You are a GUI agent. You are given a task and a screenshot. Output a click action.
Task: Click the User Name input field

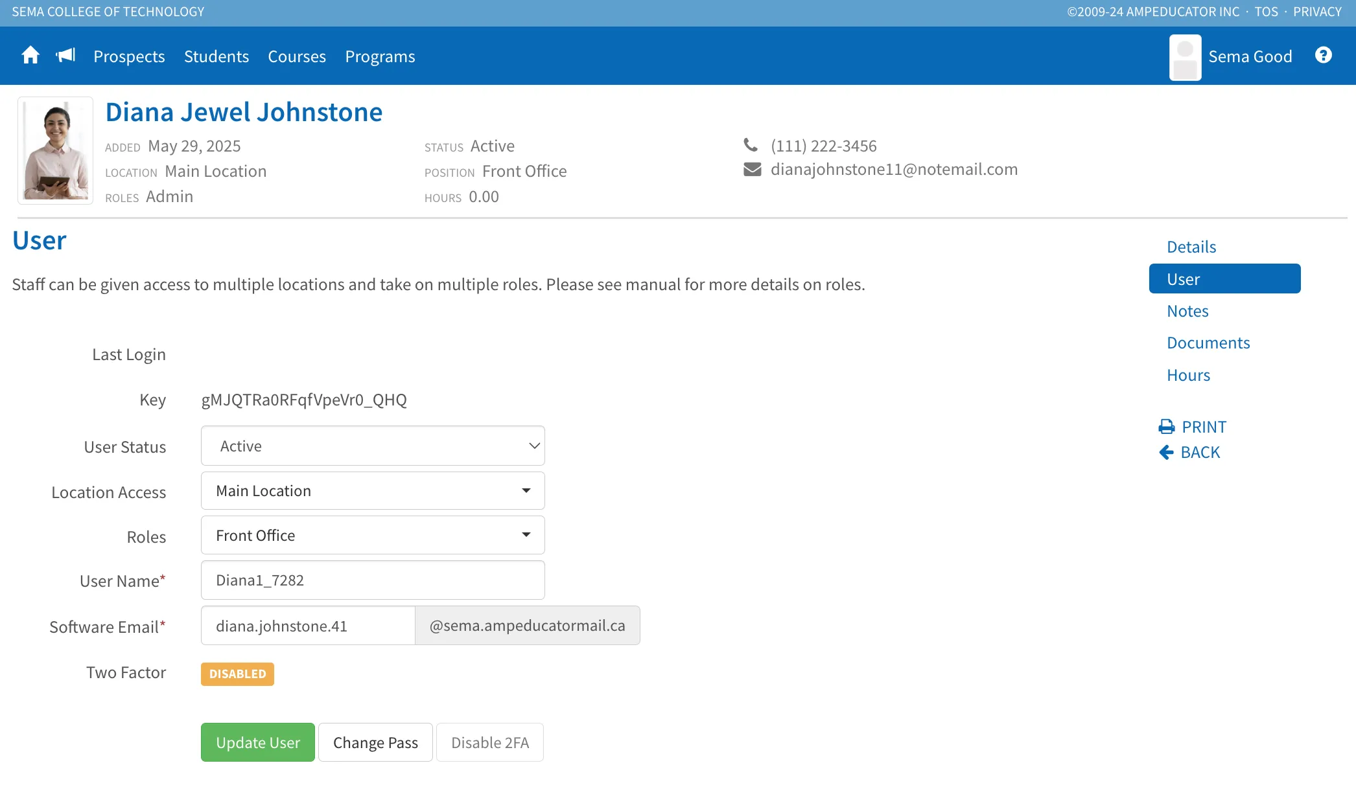(x=373, y=580)
